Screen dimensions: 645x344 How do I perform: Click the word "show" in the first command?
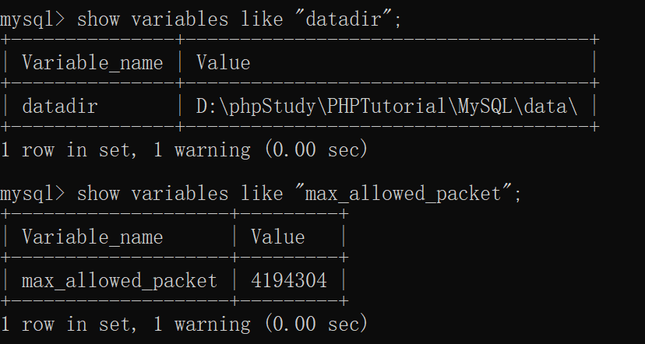coord(98,19)
